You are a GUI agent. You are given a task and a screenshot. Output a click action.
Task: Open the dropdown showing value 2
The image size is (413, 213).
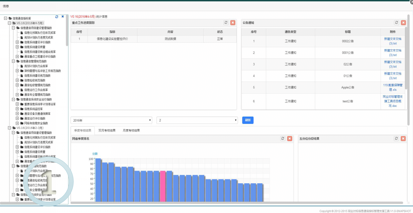(197, 120)
